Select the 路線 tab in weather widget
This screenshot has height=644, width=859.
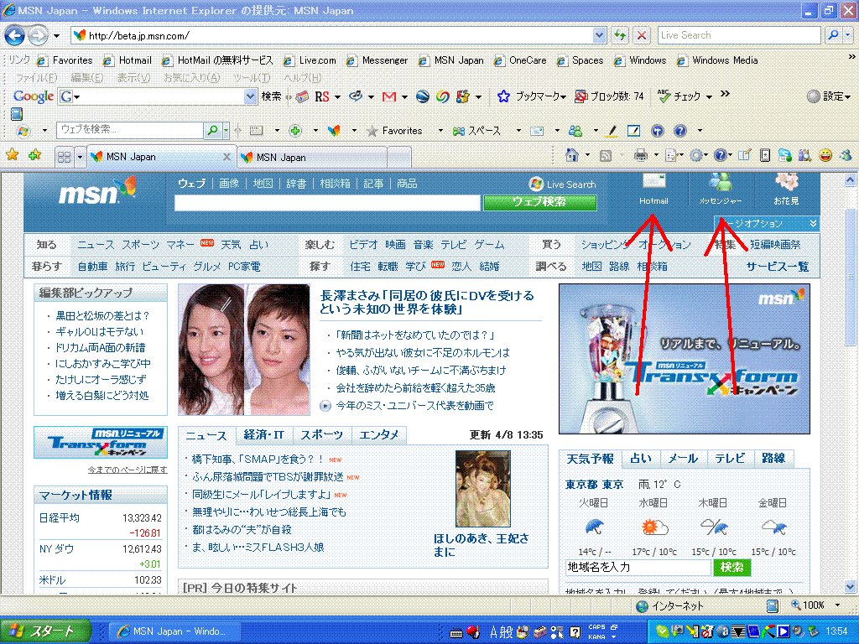click(773, 459)
